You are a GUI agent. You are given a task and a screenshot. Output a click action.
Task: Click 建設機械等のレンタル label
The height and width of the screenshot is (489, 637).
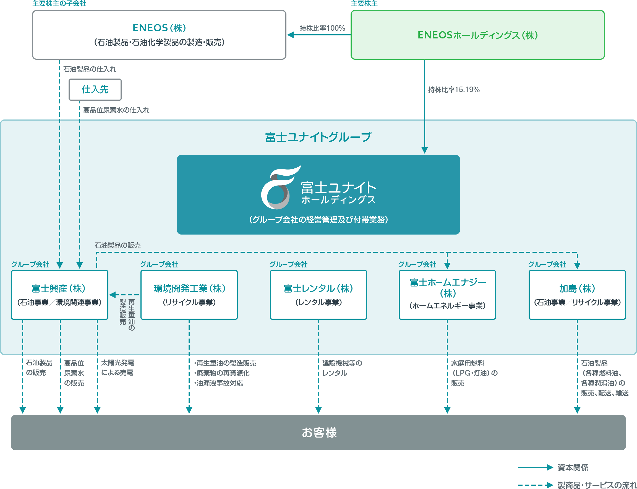point(342,368)
